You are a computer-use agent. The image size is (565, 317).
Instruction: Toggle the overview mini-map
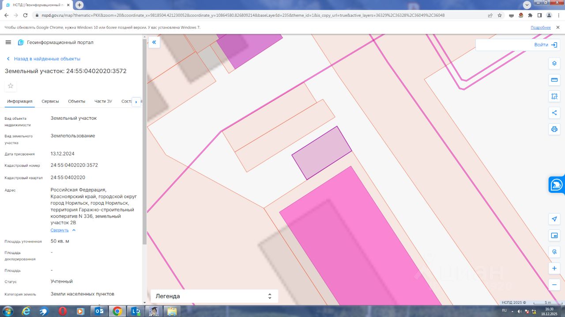point(554,236)
